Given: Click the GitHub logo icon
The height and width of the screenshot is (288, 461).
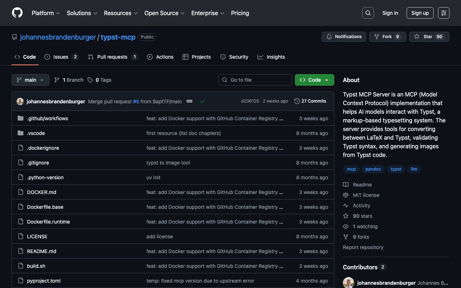Looking at the screenshot, I should pos(17,13).
